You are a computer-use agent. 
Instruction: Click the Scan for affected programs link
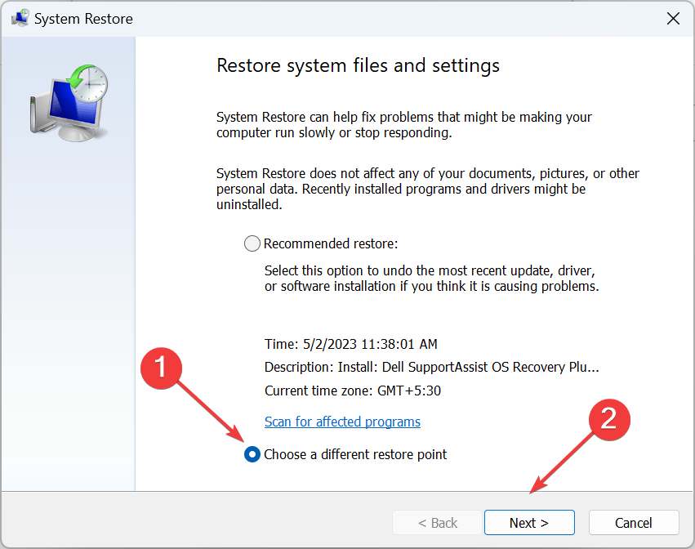[x=342, y=422]
